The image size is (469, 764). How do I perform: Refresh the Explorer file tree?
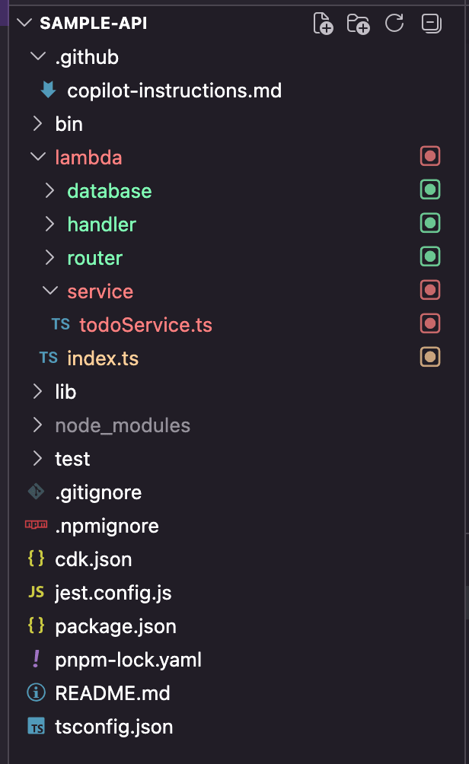point(394,24)
